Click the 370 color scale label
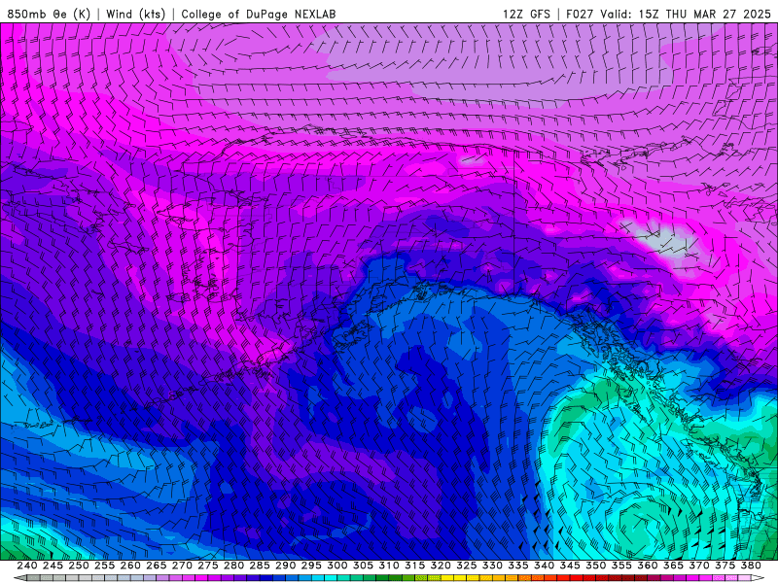 (x=698, y=566)
